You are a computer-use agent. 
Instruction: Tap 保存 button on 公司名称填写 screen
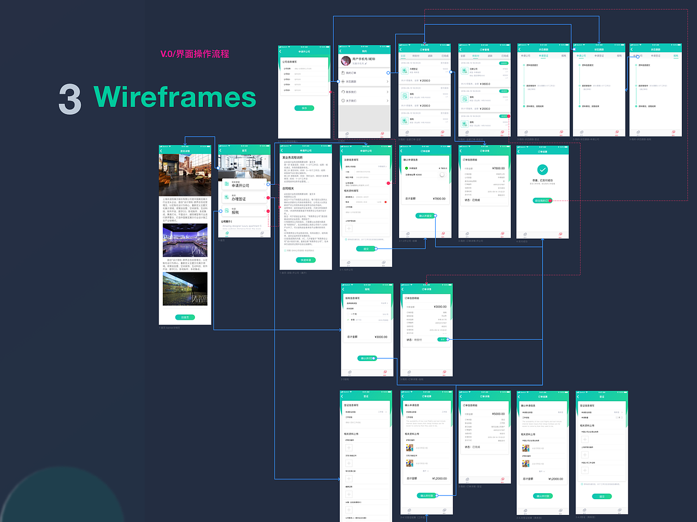[x=304, y=108]
